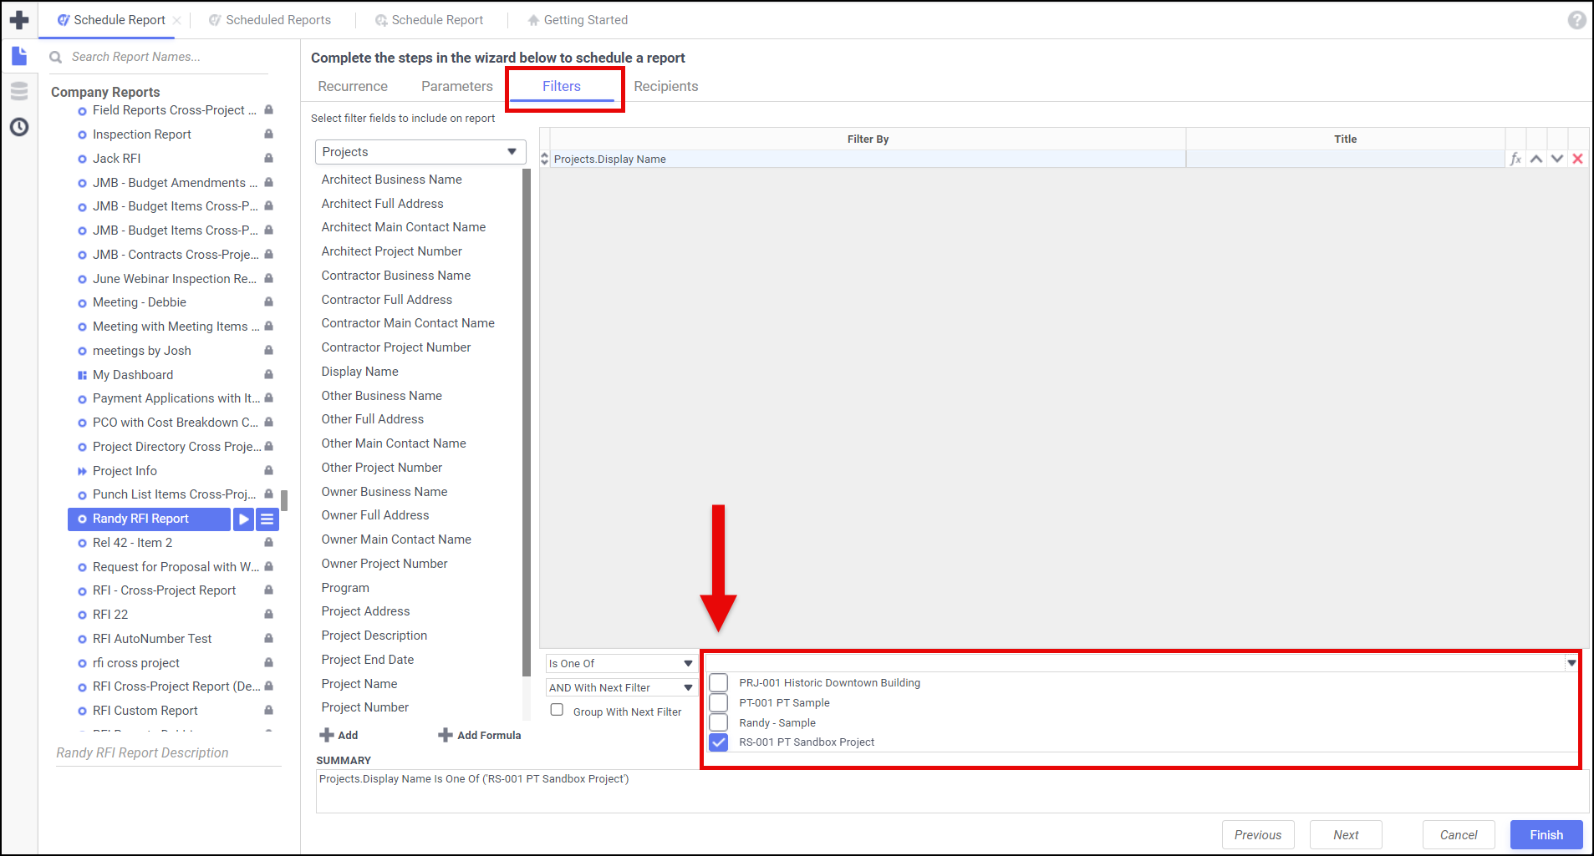Image resolution: width=1594 pixels, height=856 pixels.
Task: Open the Getting Started tab
Action: [x=578, y=20]
